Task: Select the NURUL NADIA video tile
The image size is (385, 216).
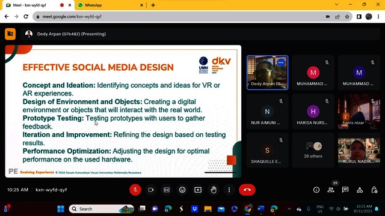Action: [359, 151]
